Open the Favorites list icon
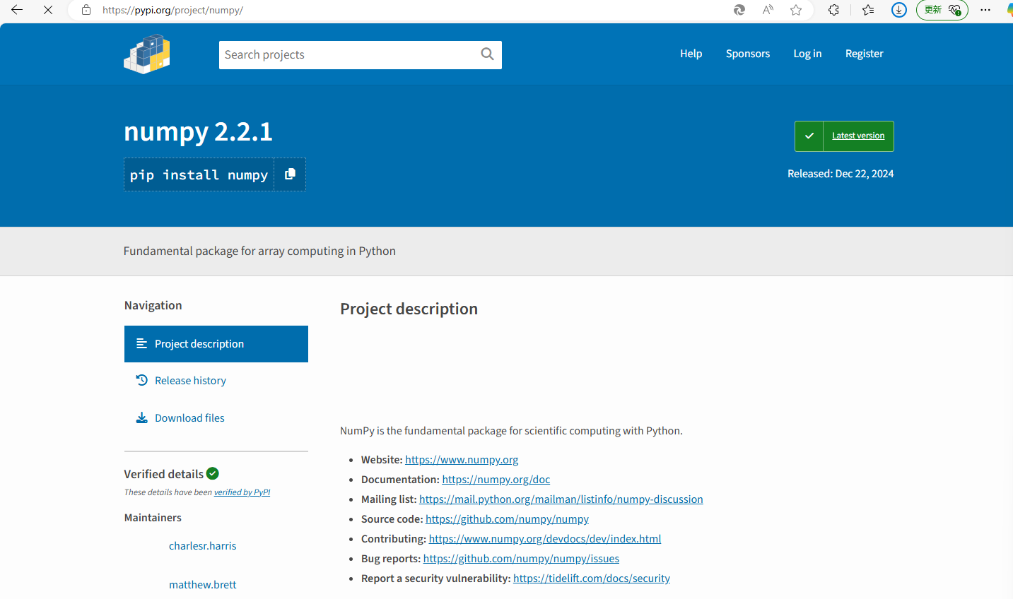Image resolution: width=1013 pixels, height=599 pixels. coord(868,10)
